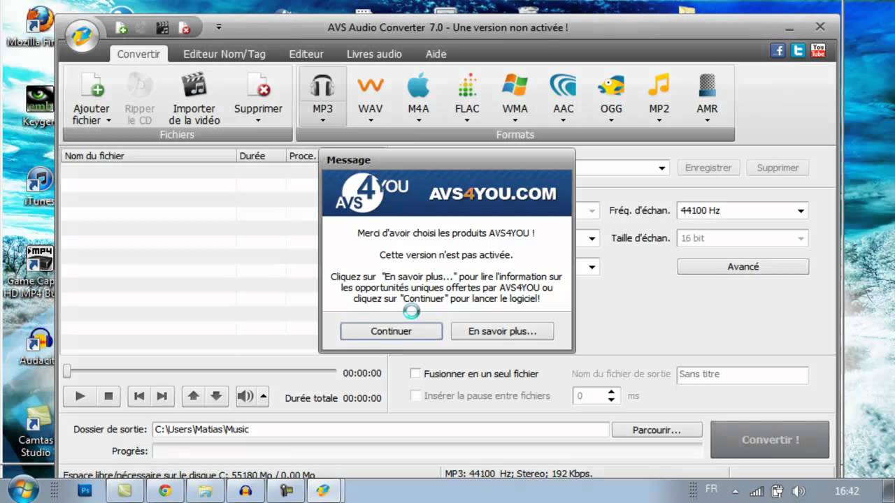Click the move file up arrow button
The width and height of the screenshot is (895, 503).
(194, 396)
